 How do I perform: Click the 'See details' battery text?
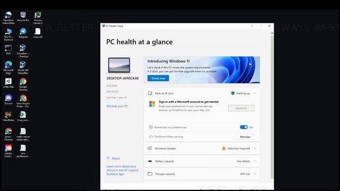pos(243,161)
